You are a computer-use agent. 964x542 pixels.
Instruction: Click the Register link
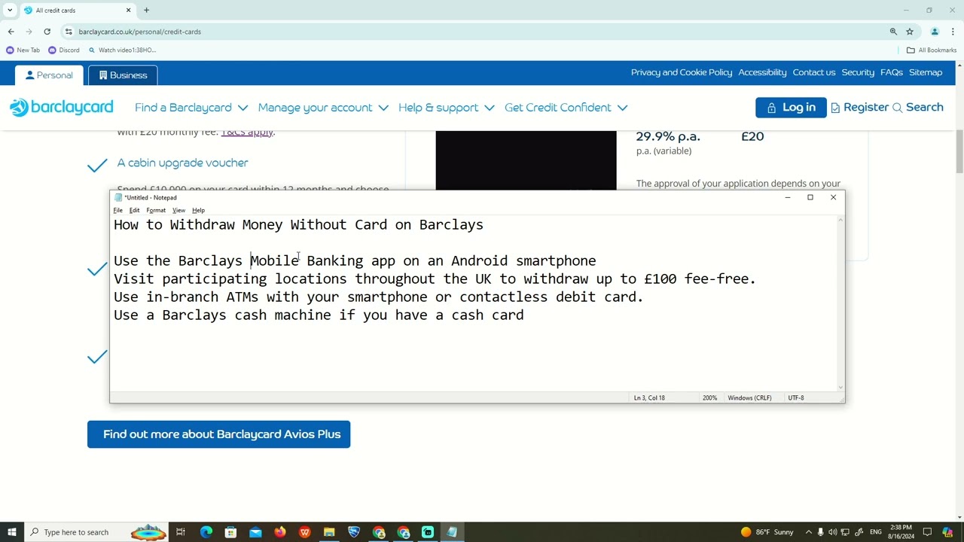pyautogui.click(x=859, y=108)
